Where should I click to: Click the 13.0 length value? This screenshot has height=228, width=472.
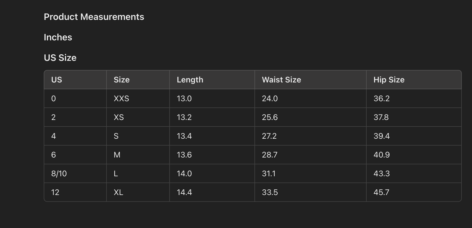(x=184, y=98)
